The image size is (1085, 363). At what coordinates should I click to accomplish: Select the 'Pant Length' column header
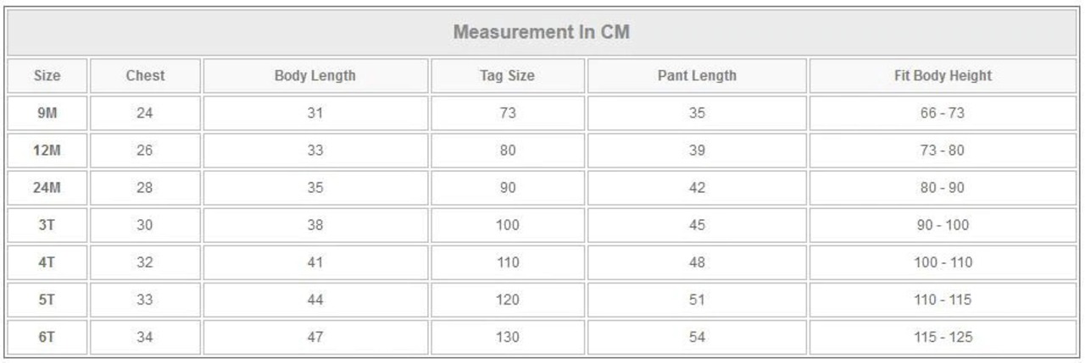pyautogui.click(x=697, y=75)
